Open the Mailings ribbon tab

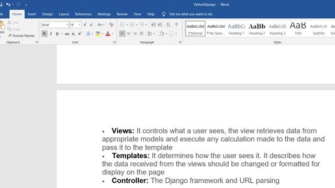104,14
